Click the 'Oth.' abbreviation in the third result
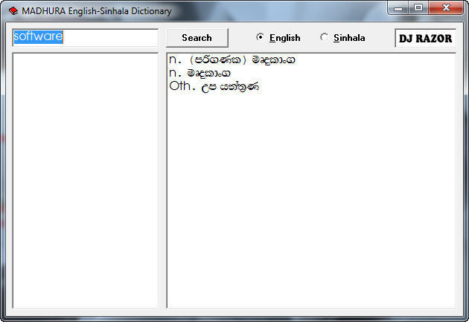 point(181,86)
